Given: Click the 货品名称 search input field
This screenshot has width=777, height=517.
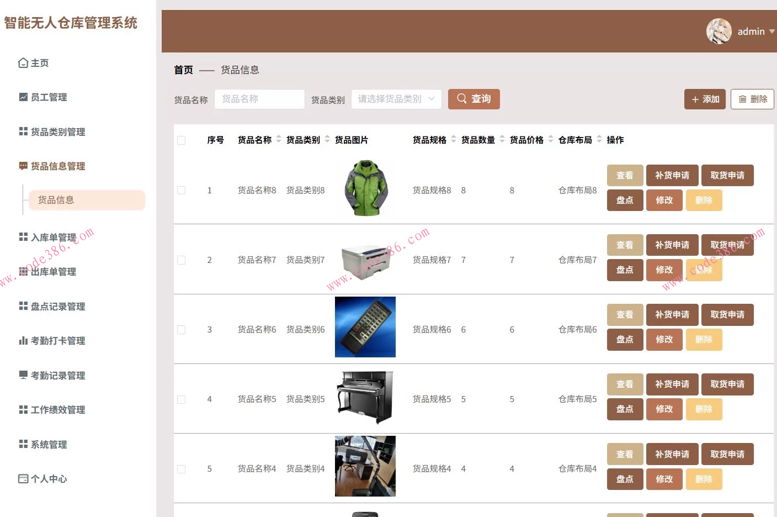Looking at the screenshot, I should (x=259, y=99).
